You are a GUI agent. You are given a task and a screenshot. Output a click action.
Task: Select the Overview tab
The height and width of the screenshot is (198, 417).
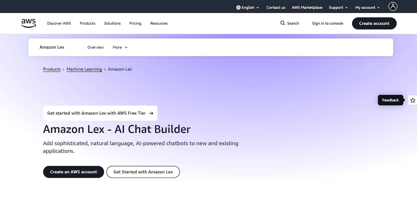[x=96, y=47]
